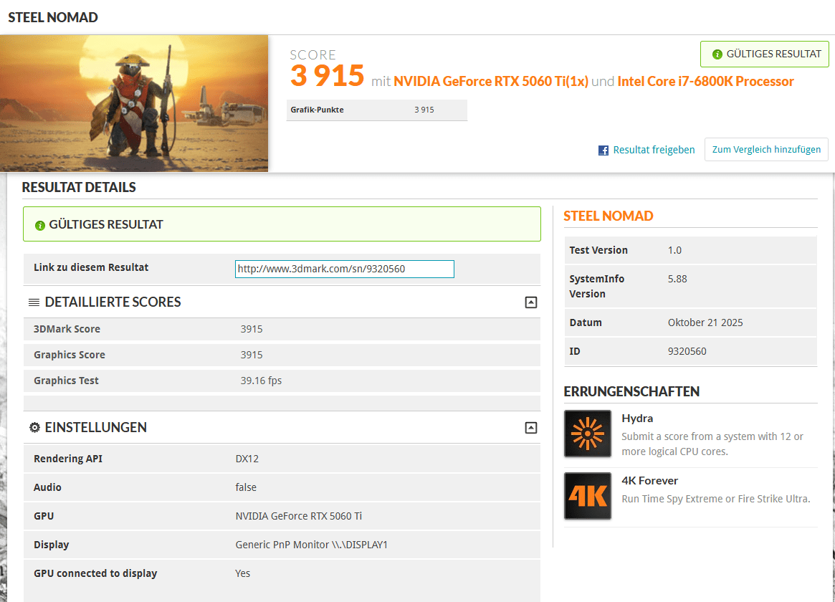Click the Hydra achievement title
This screenshot has height=602, width=835.
[637, 419]
